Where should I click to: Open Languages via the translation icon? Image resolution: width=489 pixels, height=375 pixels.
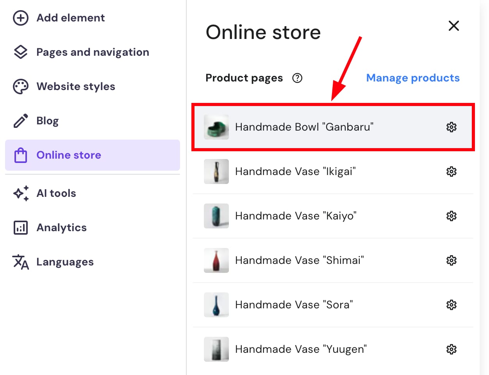20,262
